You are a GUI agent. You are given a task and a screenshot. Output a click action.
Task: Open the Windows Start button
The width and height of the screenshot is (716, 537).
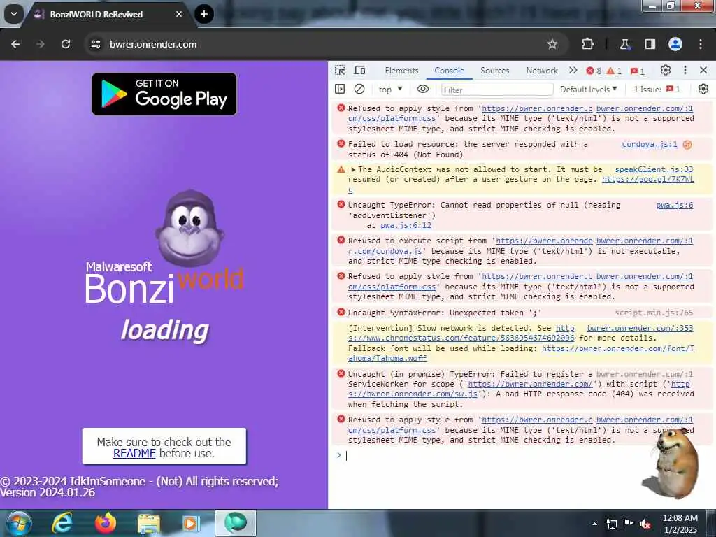click(18, 523)
